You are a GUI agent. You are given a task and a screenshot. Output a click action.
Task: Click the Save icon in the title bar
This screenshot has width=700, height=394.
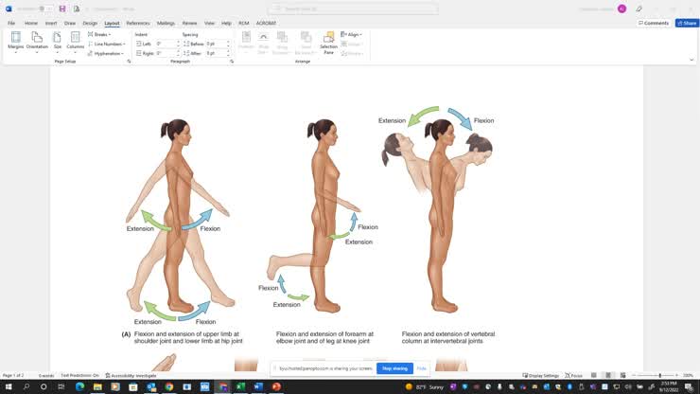tap(62, 9)
